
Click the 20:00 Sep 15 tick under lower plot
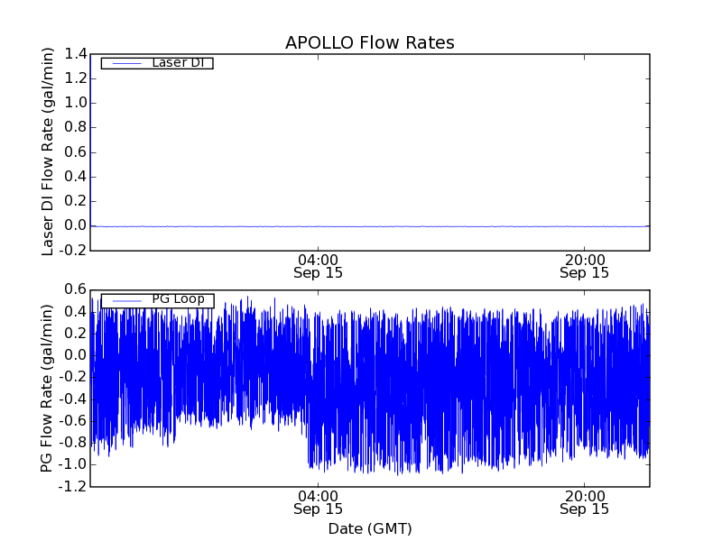(x=584, y=502)
